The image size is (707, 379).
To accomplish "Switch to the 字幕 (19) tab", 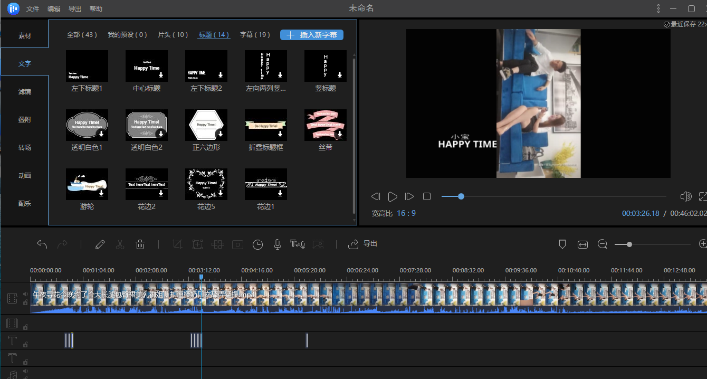I will [x=255, y=34].
